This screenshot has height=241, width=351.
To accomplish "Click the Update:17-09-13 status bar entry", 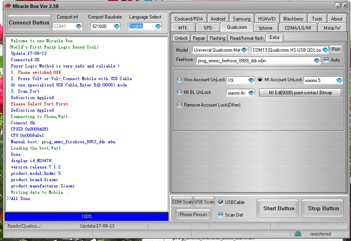I will coord(97,226).
